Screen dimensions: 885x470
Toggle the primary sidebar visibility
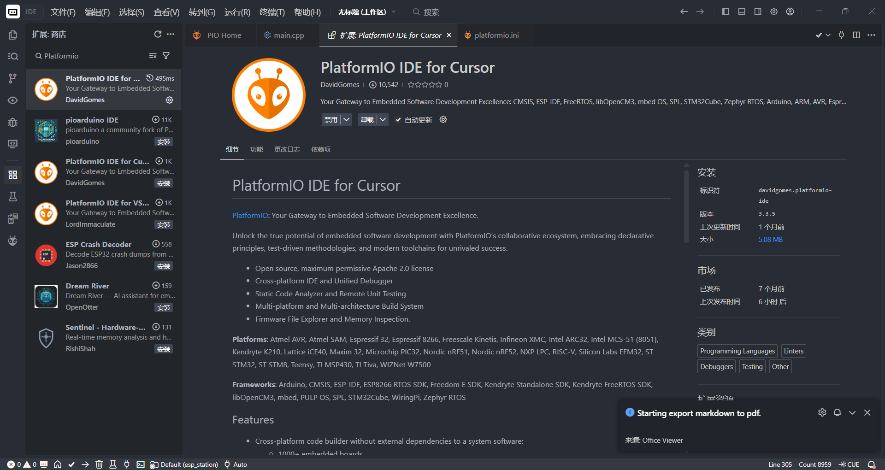725,12
